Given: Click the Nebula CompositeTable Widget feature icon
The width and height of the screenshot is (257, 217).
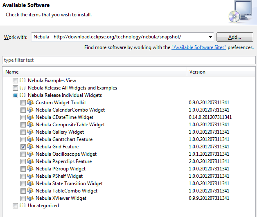Looking at the screenshot, I should coord(30,125).
